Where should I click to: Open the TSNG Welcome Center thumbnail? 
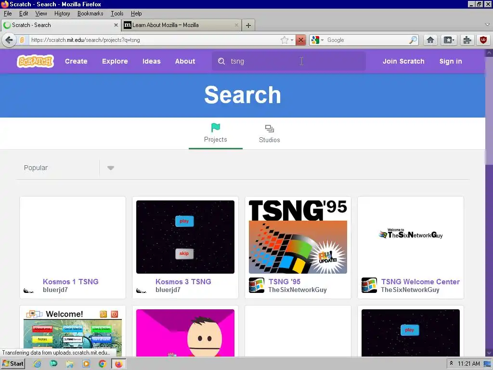[x=411, y=237]
